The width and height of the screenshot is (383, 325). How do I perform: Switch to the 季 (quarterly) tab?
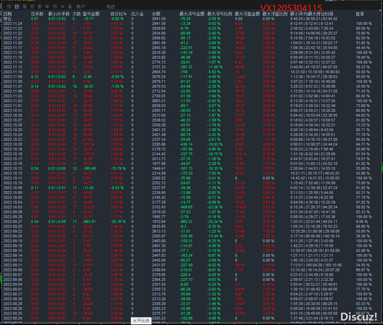(x=39, y=7)
